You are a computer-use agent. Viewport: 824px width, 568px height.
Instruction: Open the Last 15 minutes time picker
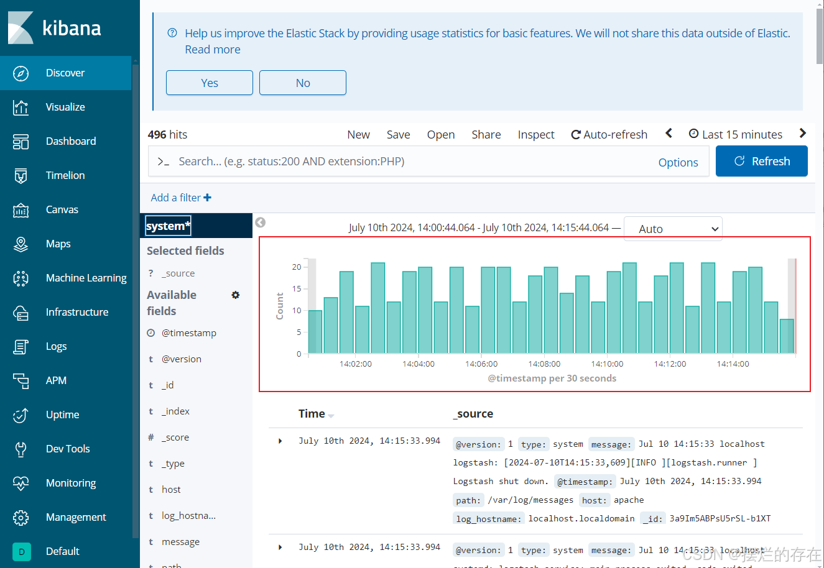click(736, 134)
